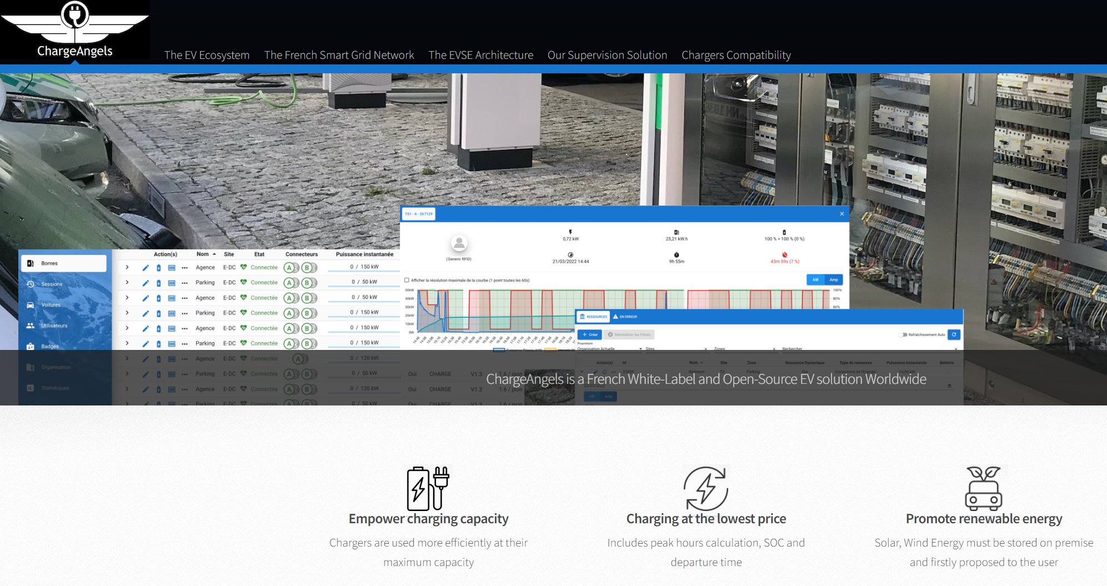Image resolution: width=1107 pixels, height=586 pixels.
Task: Open the Chargers Compatibility link
Action: click(x=736, y=55)
